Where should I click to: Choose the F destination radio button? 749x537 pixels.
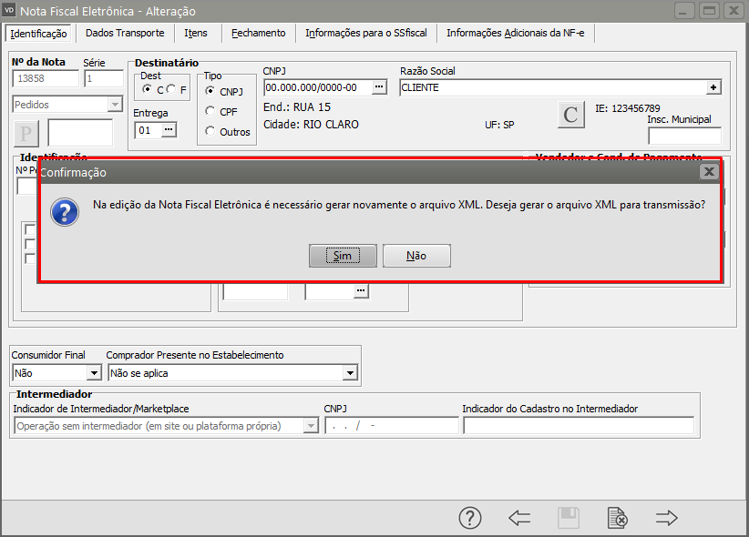click(x=170, y=89)
